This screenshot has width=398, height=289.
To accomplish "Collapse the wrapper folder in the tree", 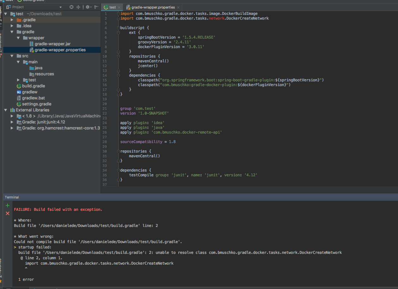I will (18, 38).
